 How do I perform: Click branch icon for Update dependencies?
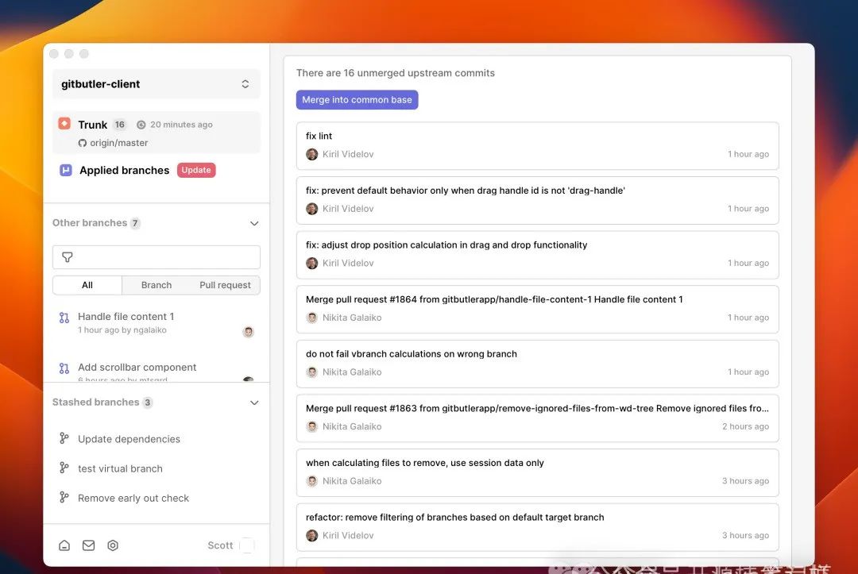(64, 438)
